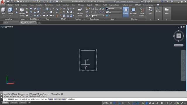The height and width of the screenshot is (105, 187).
Task: Click the workspace switching gear icon
Action: tap(162, 103)
